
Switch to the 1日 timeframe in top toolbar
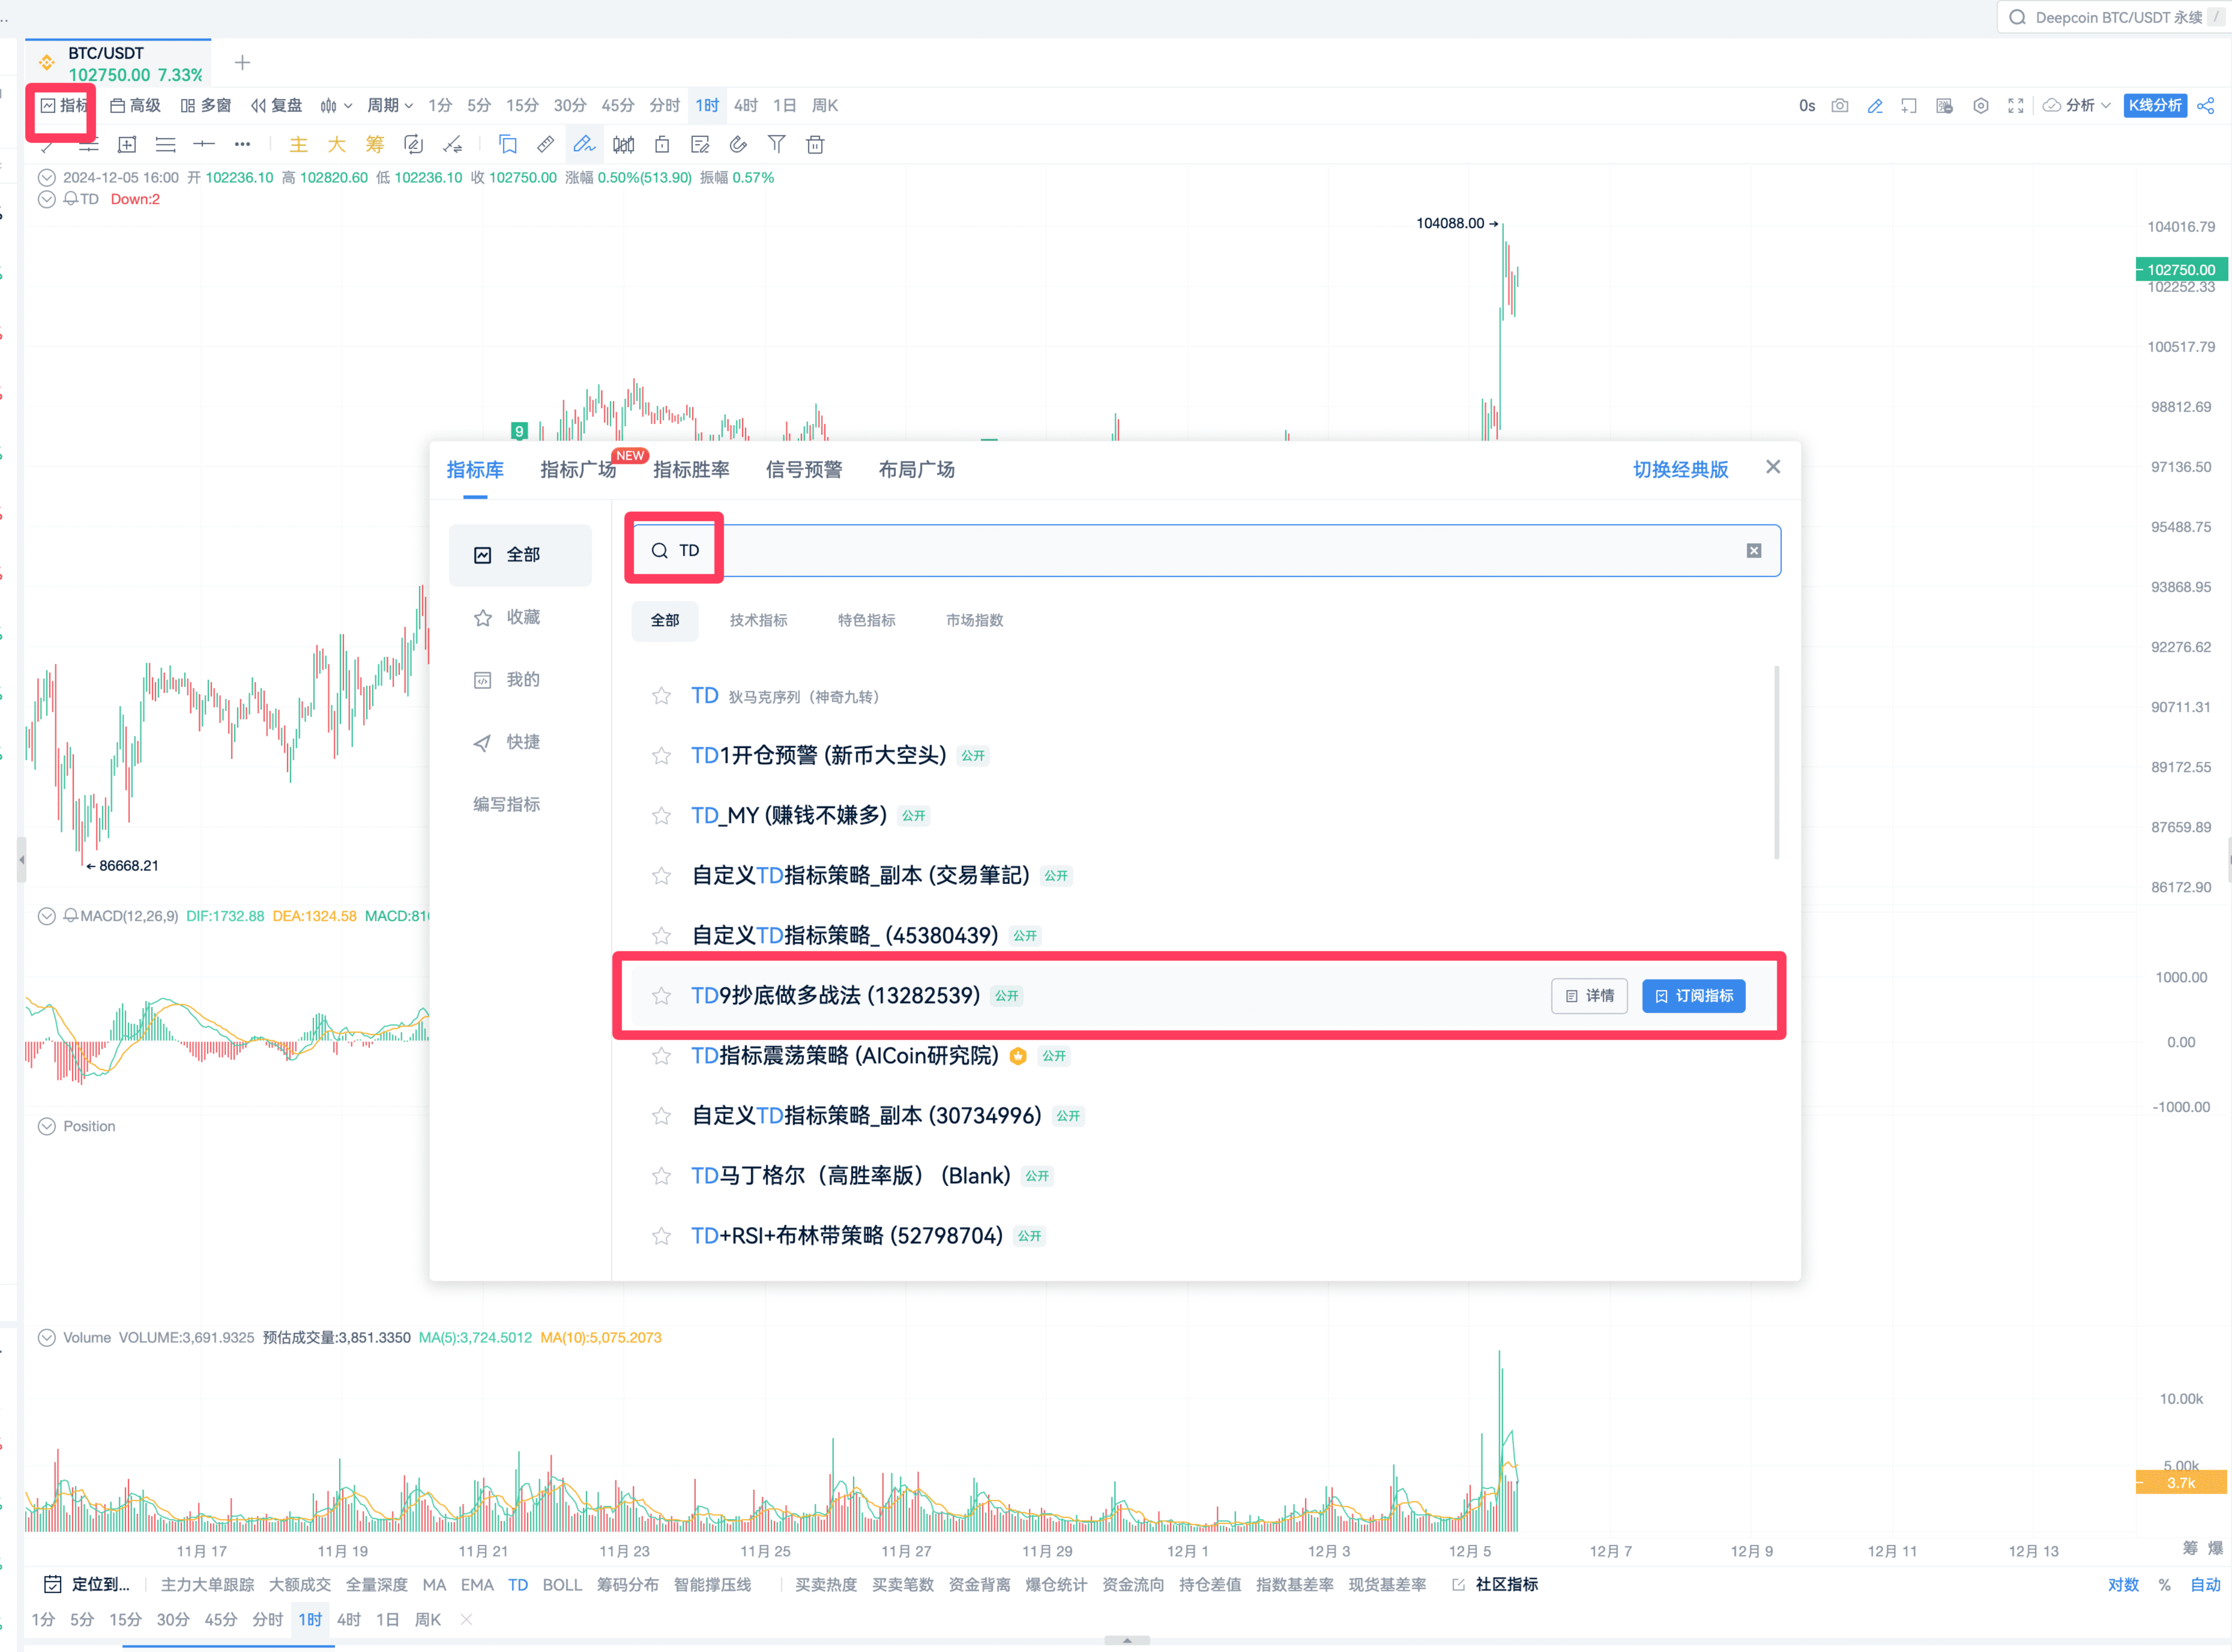pos(785,106)
